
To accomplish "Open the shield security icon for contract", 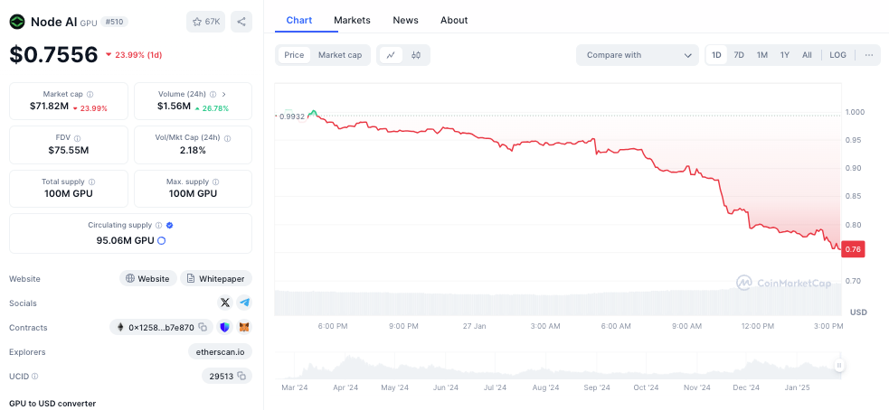I will 226,327.
